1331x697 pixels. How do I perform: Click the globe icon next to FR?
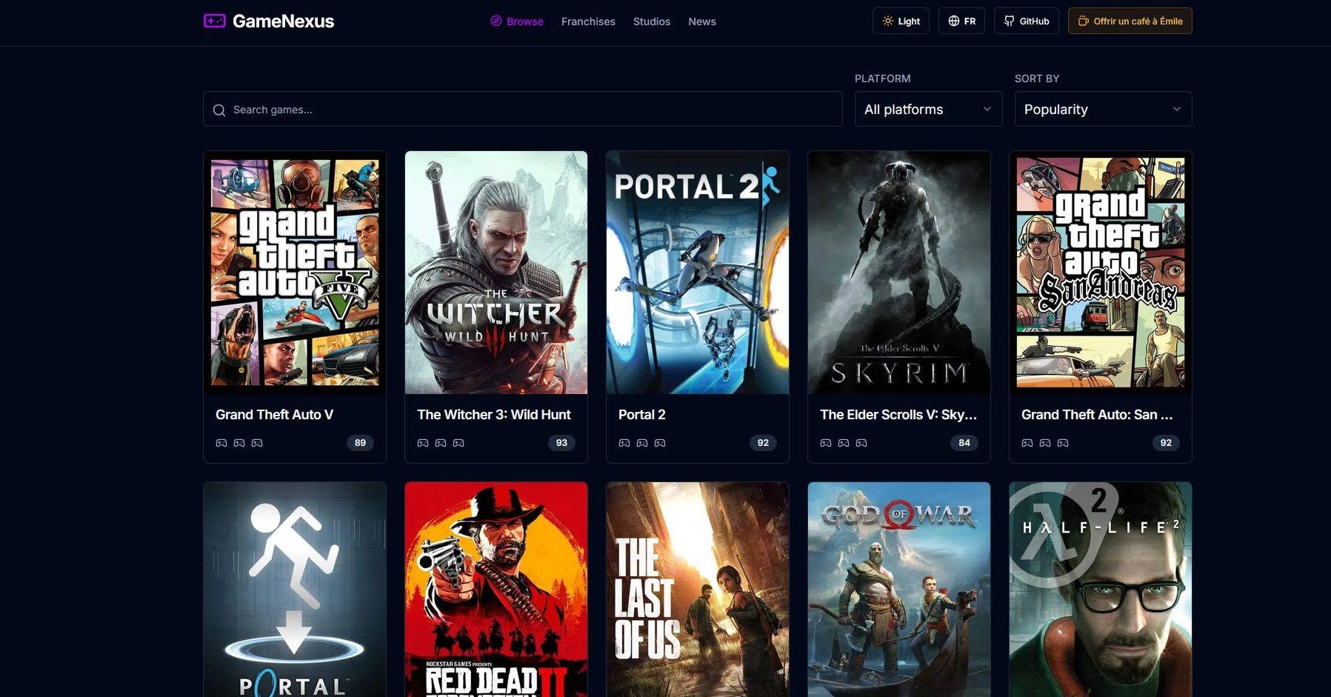(x=954, y=21)
